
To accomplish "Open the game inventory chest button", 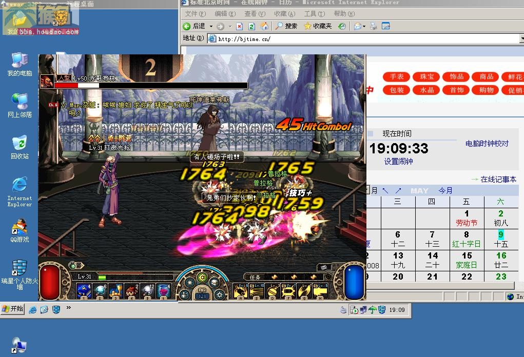I will [214, 283].
